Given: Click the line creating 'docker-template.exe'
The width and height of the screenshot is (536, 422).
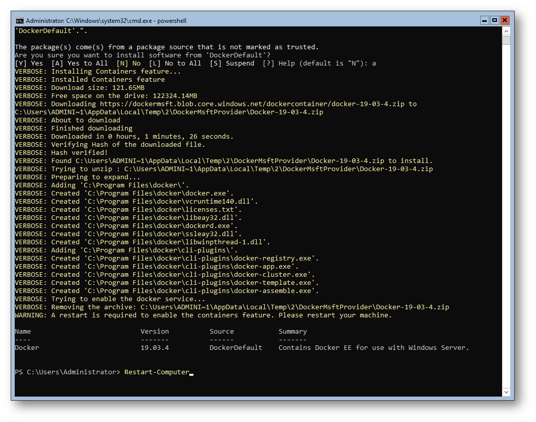Looking at the screenshot, I should click(x=167, y=283).
